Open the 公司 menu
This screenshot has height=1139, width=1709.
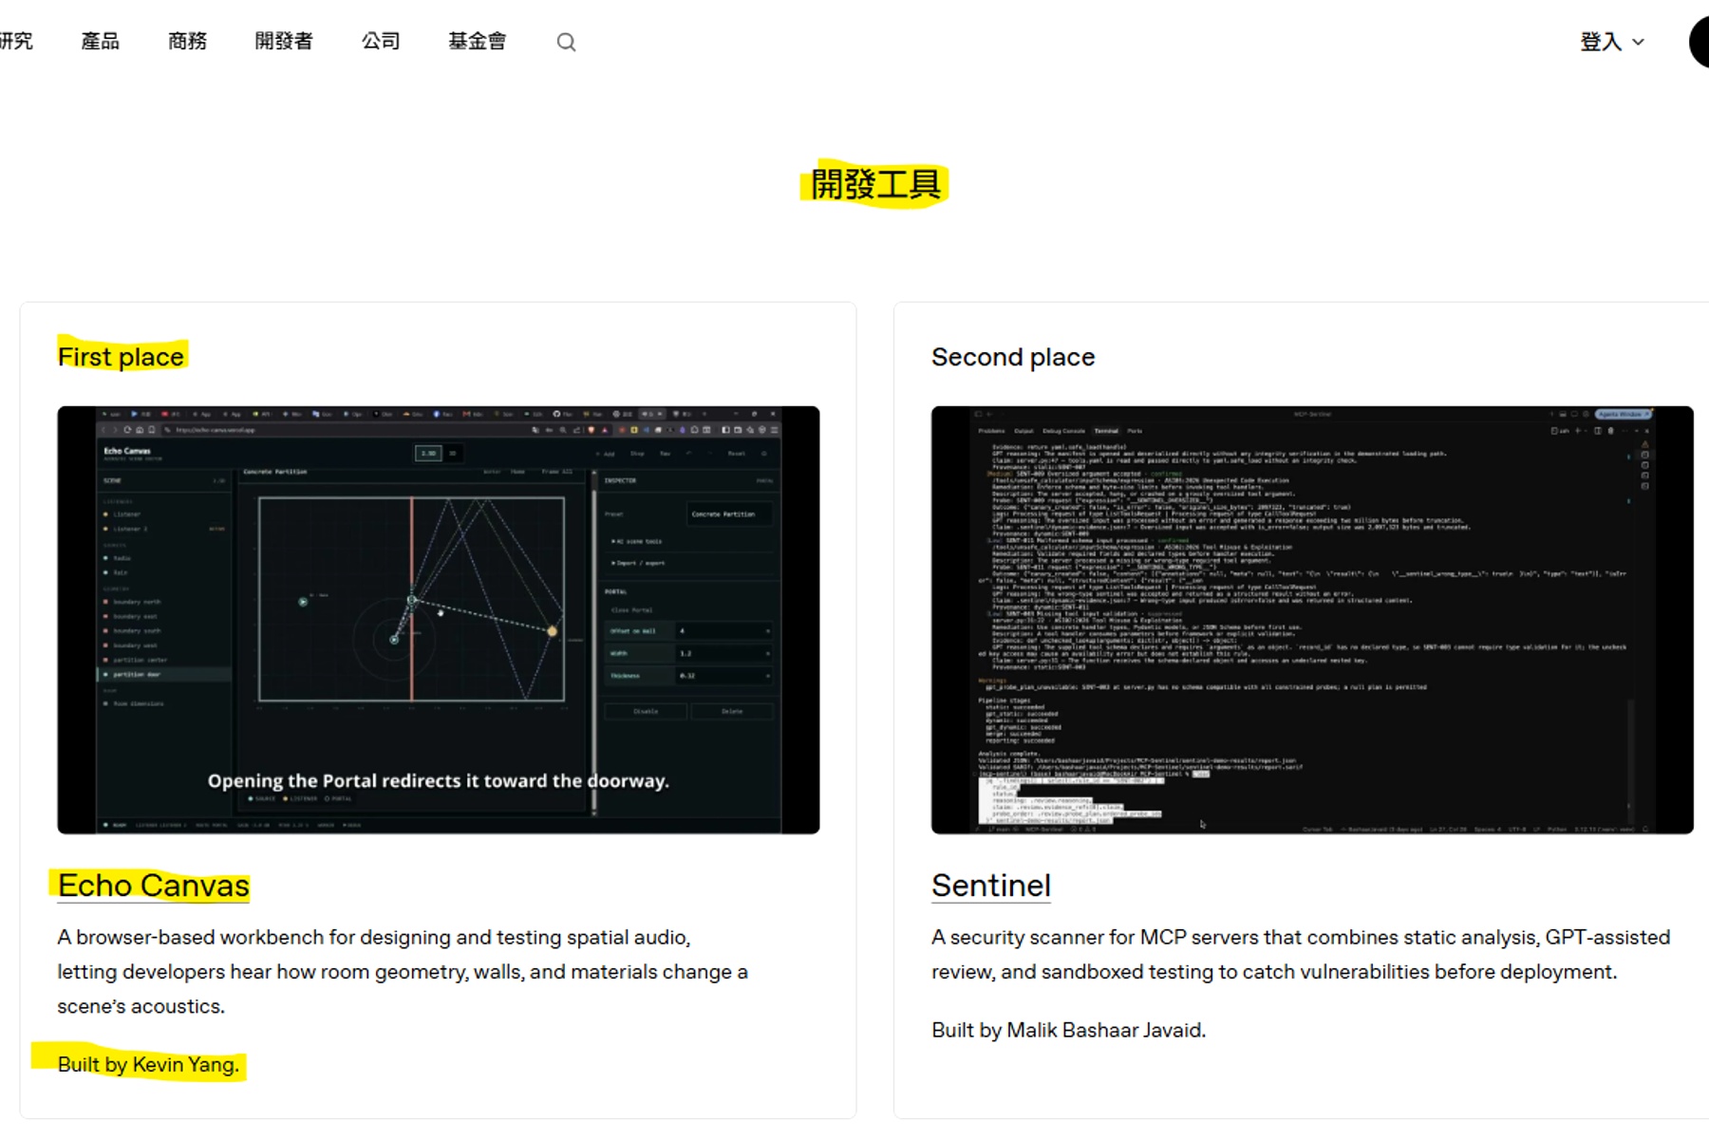[381, 41]
